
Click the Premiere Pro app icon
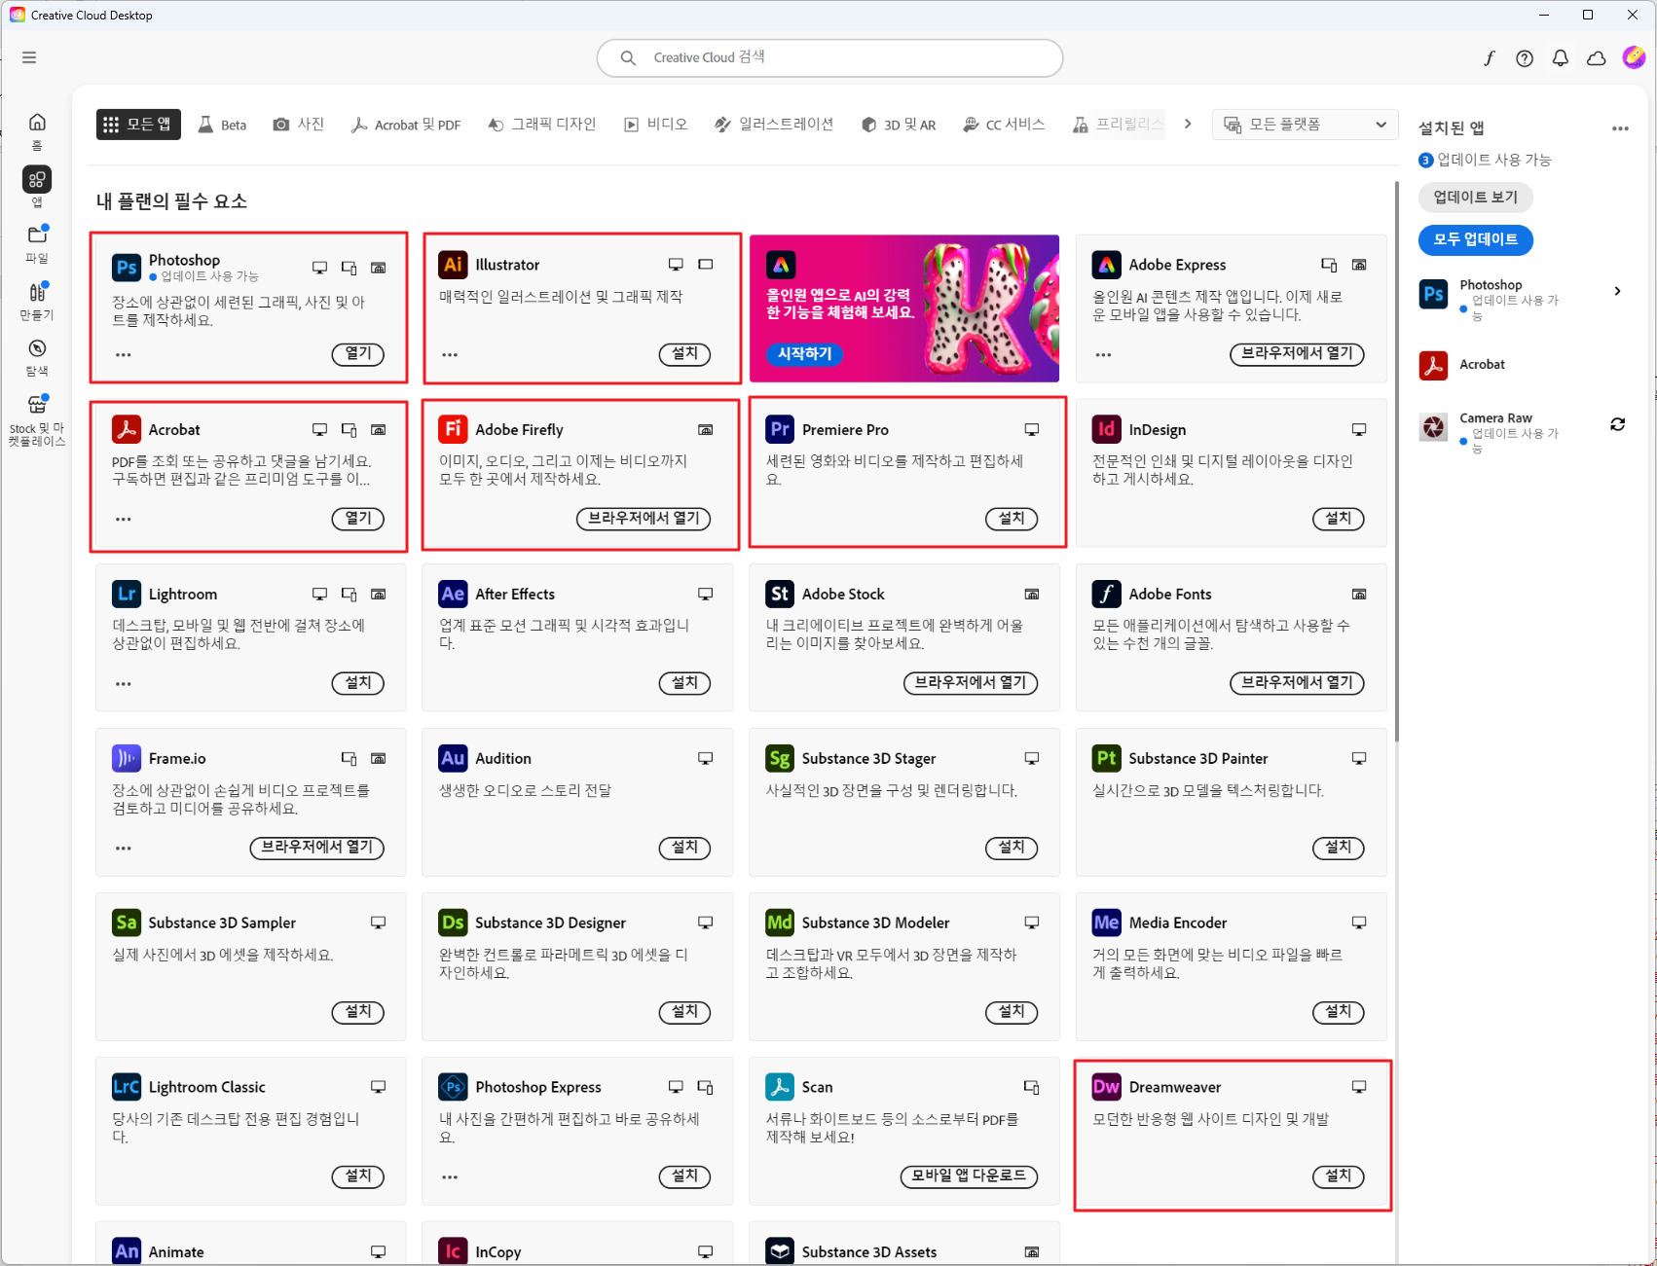781,429
